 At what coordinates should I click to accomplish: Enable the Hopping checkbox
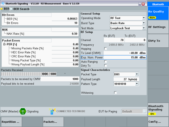coord(106,49)
